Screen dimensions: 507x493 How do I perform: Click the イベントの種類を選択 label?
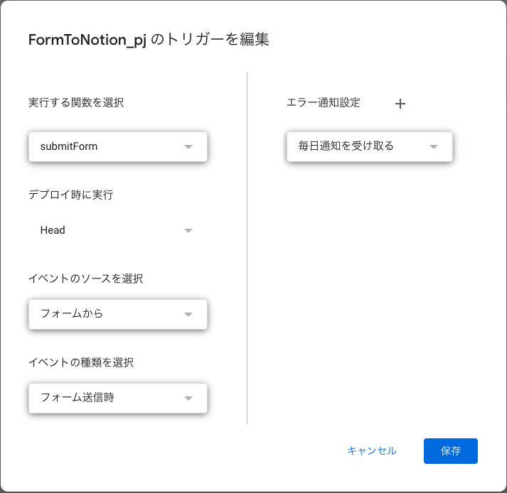click(81, 362)
